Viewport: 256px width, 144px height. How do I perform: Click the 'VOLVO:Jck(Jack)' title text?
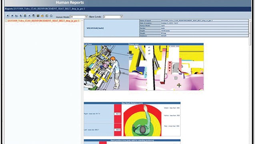point(95,28)
